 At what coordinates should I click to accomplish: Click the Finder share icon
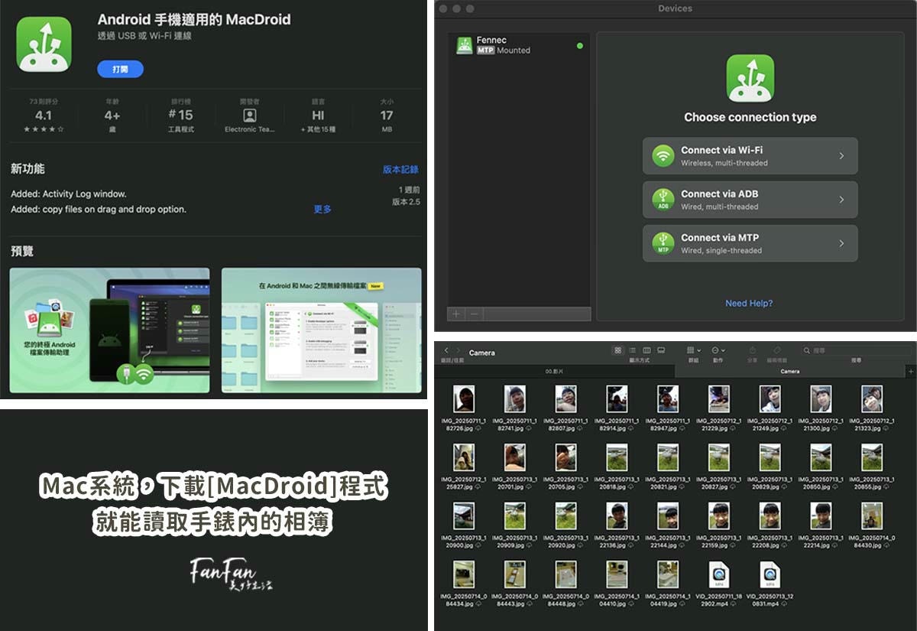[753, 350]
